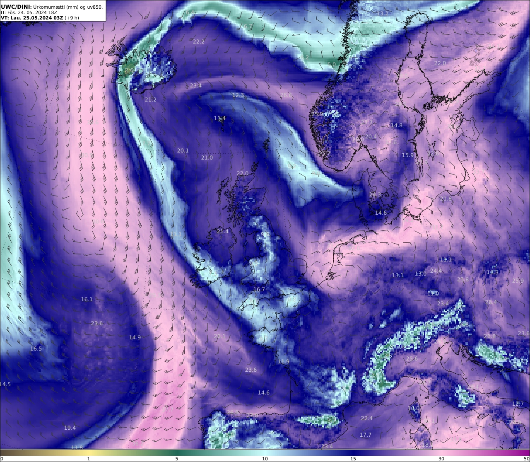
Task: Click the 13.2 value label
Action: point(383,14)
